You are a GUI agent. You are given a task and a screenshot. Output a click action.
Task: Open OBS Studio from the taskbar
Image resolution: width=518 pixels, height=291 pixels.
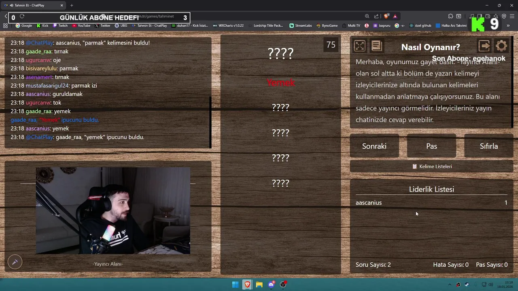click(x=283, y=285)
